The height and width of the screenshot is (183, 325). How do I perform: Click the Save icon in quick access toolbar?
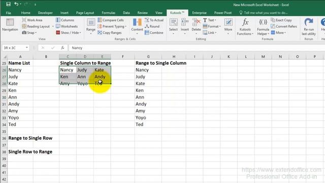tap(8, 4)
